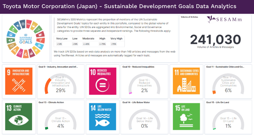Select the Goal 11 6% gauge chart
The width and height of the screenshot is (254, 136).
tap(228, 84)
